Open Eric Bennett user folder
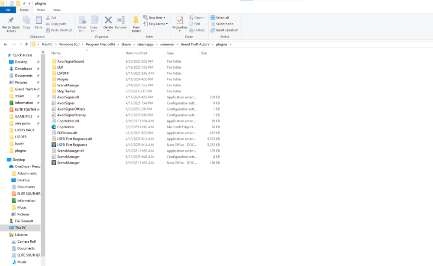Image resolution: width=433 pixels, height=266 pixels. (24, 221)
